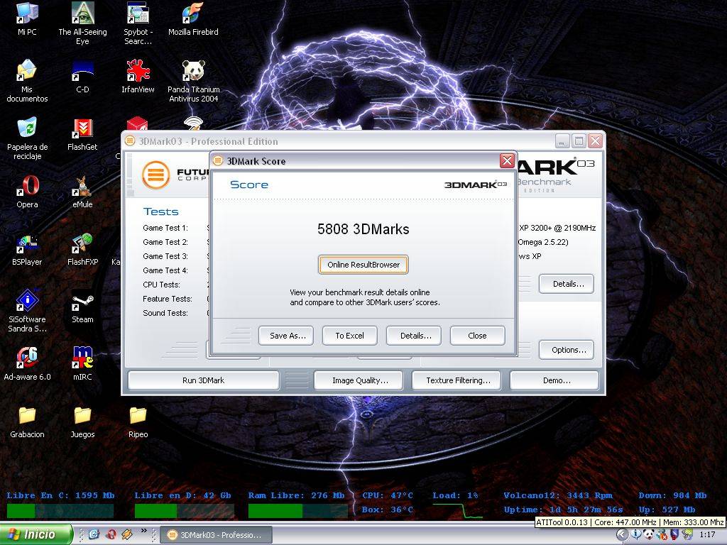Click the Panda tray icon
The height and width of the screenshot is (545, 727).
pyautogui.click(x=649, y=534)
